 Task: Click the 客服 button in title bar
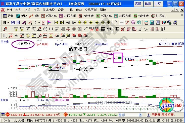tap(138, 4)
